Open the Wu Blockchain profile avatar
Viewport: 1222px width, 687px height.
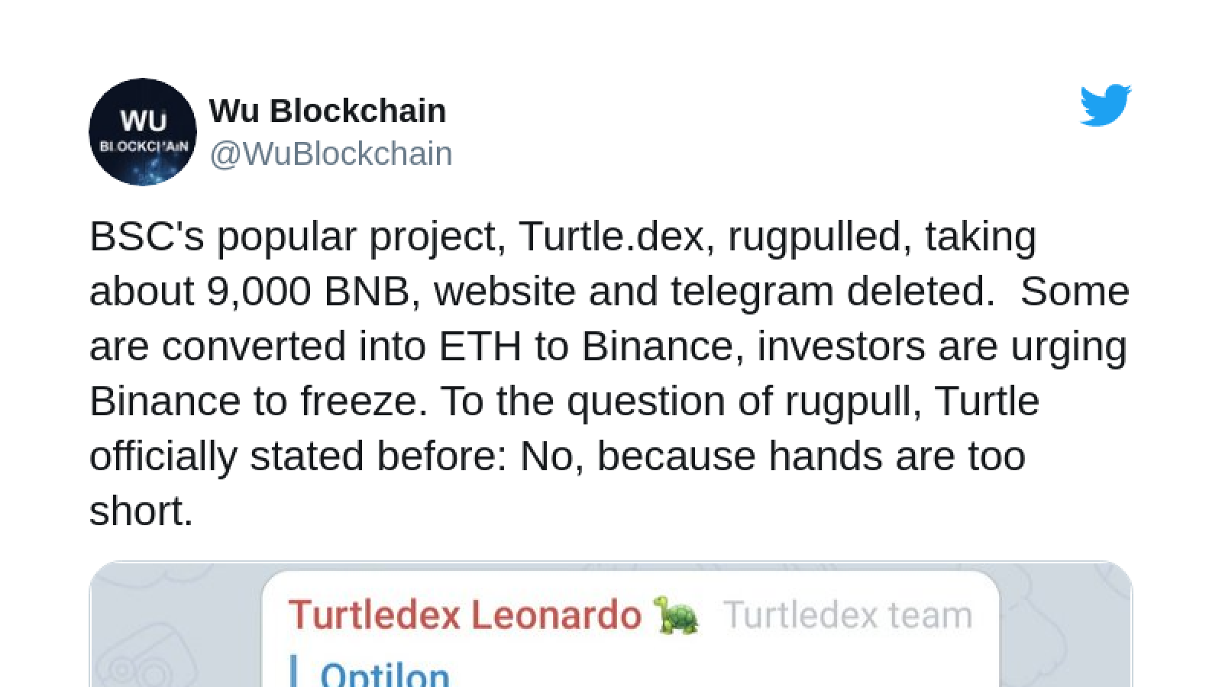click(x=143, y=131)
